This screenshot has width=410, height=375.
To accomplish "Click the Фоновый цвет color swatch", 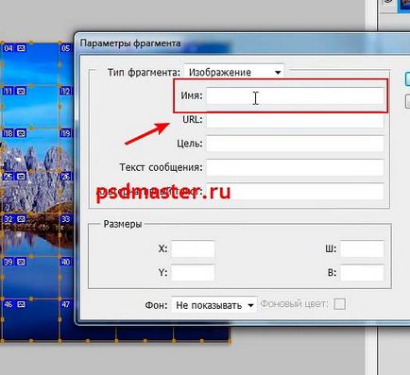I will [339, 304].
